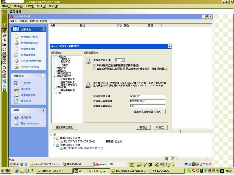This screenshot has height=175, width=234.
Task: Switch to Macromedia Fireworks on local taskbar
Action: coord(129,171)
